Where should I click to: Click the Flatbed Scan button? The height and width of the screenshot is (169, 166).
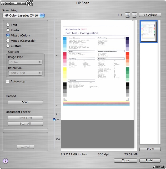[x=26, y=102]
